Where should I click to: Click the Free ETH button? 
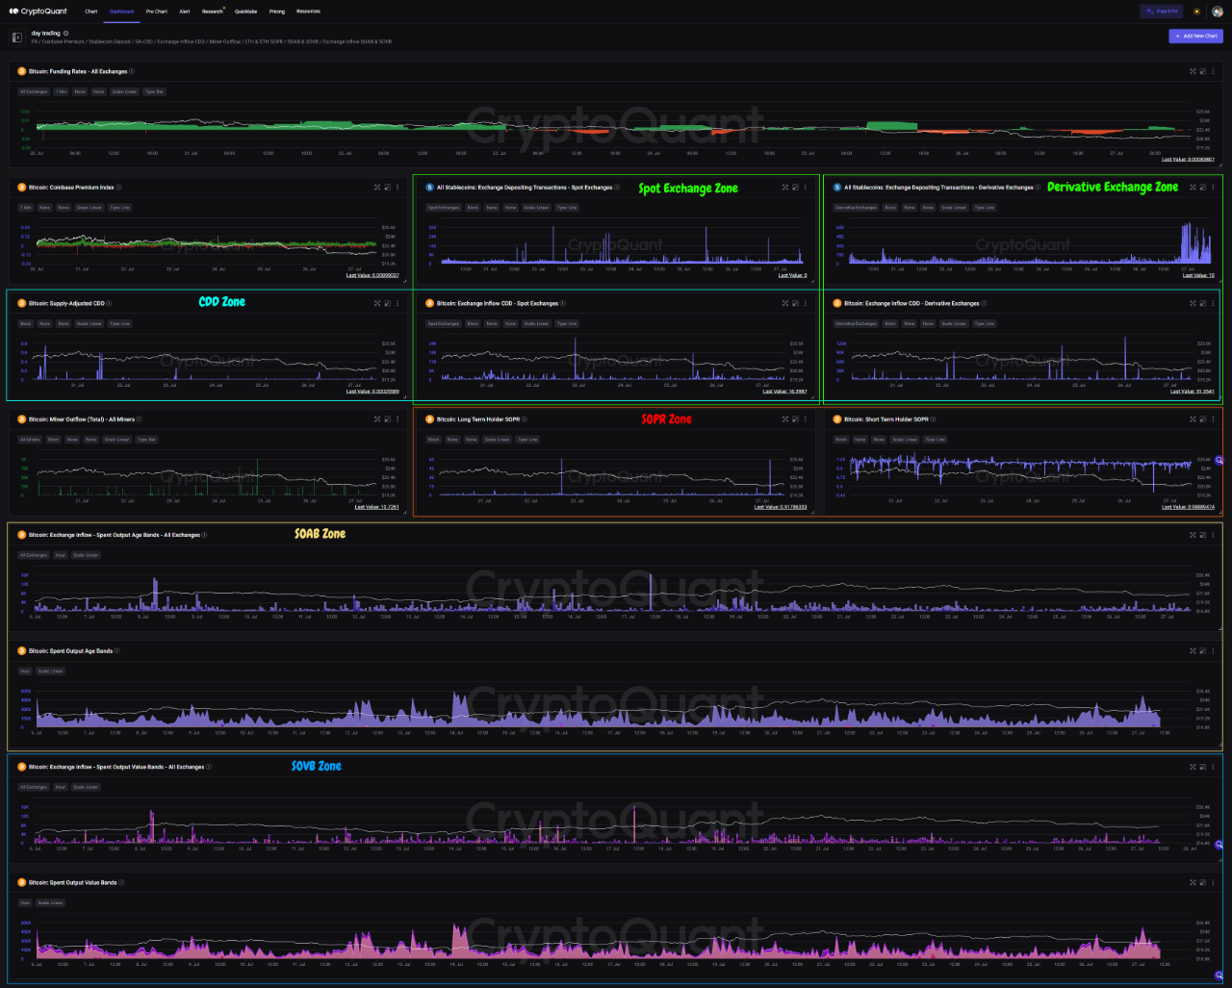(1162, 12)
